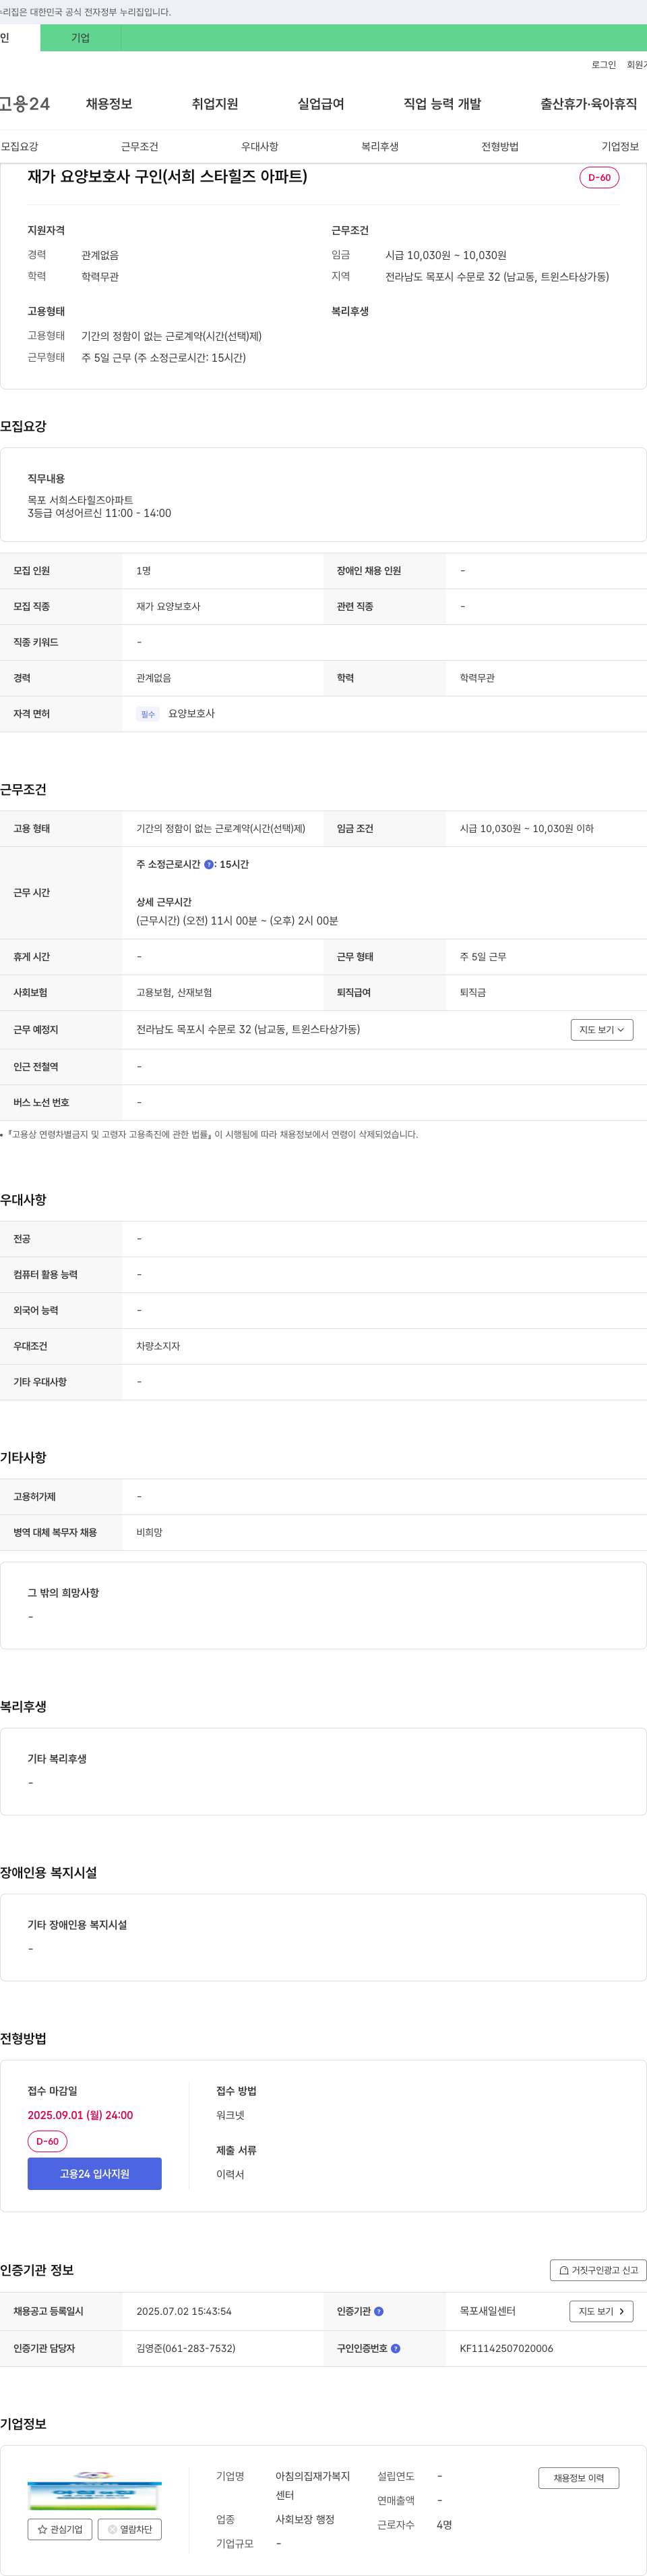Report false ad via 거짓구인광고 신고
The height and width of the screenshot is (2576, 647).
(598, 2270)
